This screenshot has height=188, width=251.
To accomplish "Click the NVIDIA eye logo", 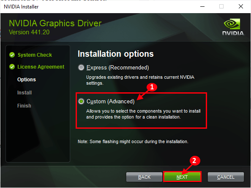I will click(232, 24).
